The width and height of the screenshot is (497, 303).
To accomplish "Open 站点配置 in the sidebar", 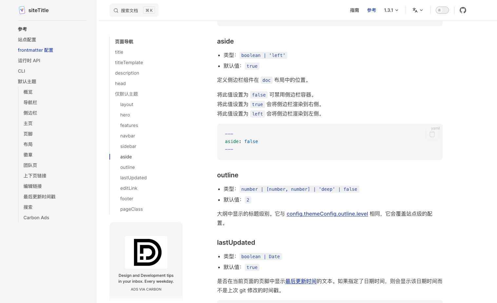I will tap(27, 40).
